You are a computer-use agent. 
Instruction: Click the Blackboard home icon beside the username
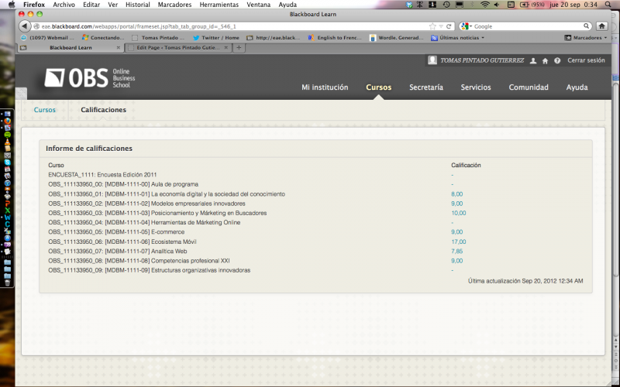[x=545, y=60]
